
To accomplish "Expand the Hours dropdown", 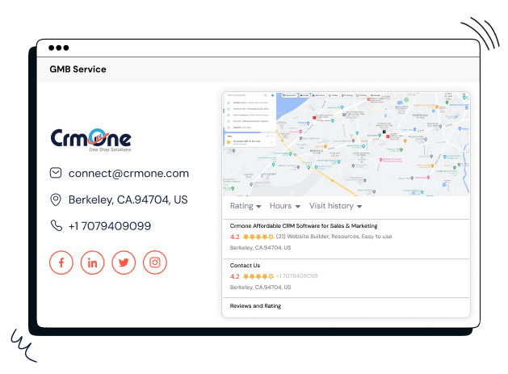I will [285, 206].
